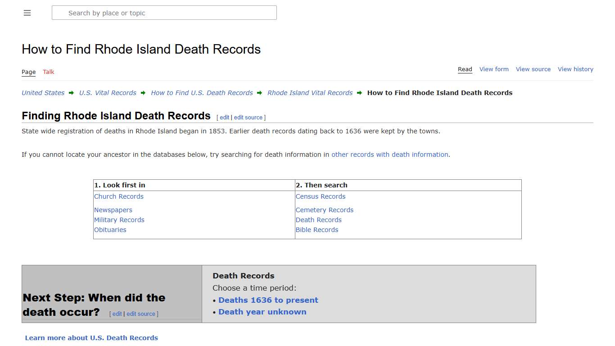
Task: Edit the Finding Rhode Island Death Records section
Action: [x=224, y=117]
